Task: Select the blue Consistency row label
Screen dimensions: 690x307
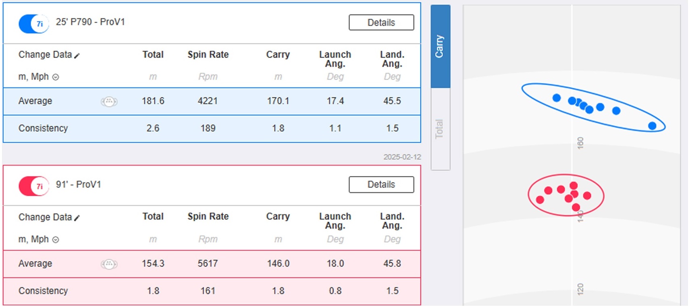Action: (43, 128)
